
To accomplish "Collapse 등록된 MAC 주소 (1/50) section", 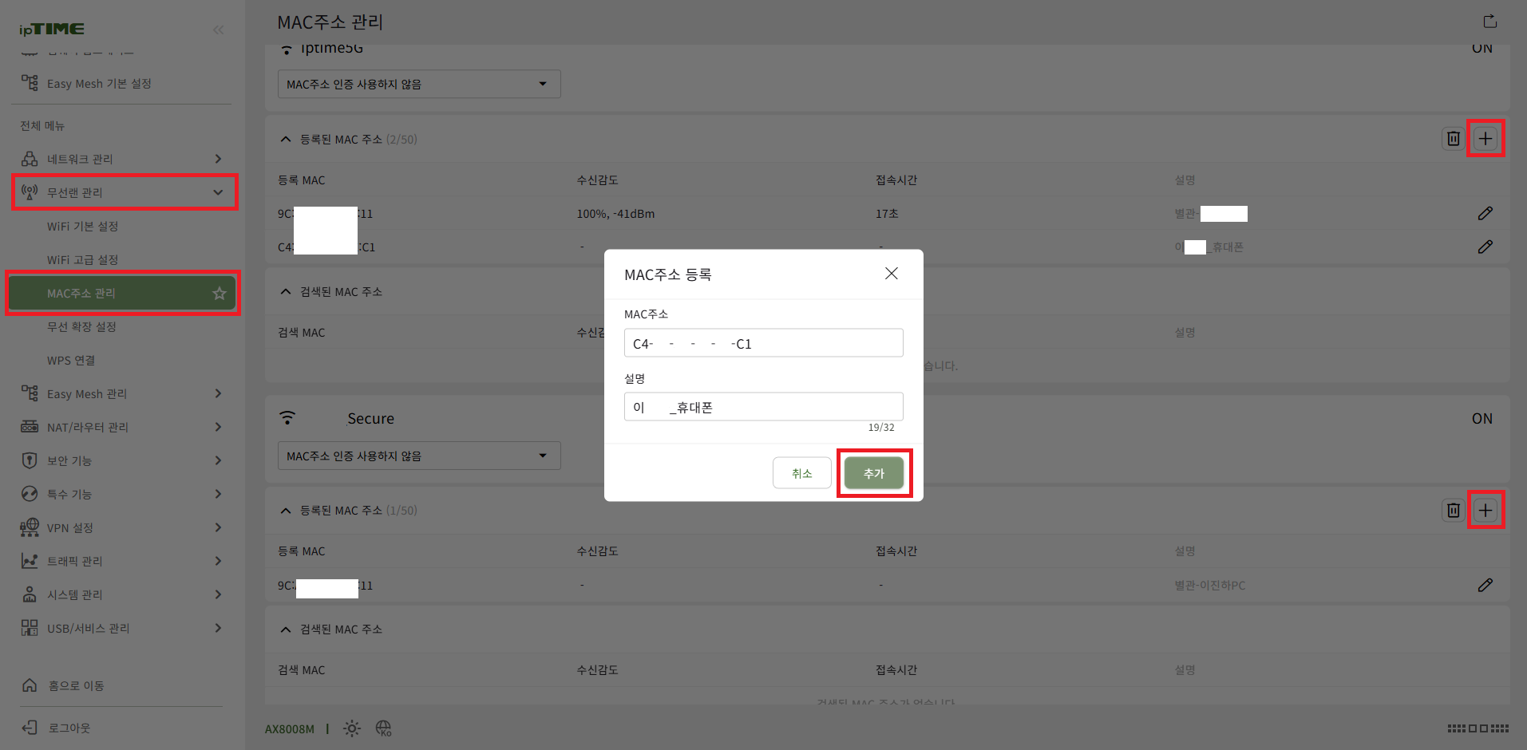I will pos(286,510).
